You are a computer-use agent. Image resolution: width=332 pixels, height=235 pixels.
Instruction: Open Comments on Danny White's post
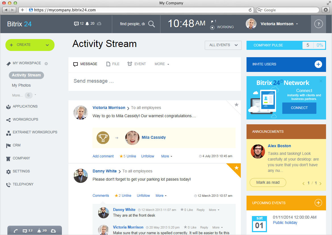(x=101, y=196)
